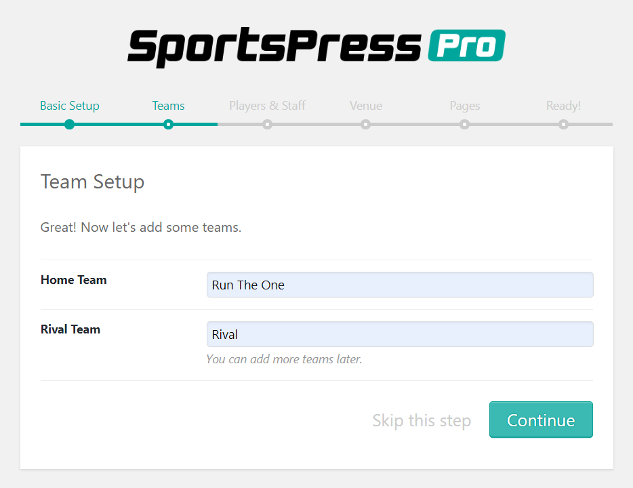Click the Home Team label
Viewport: 633px width, 488px height.
[x=73, y=280]
